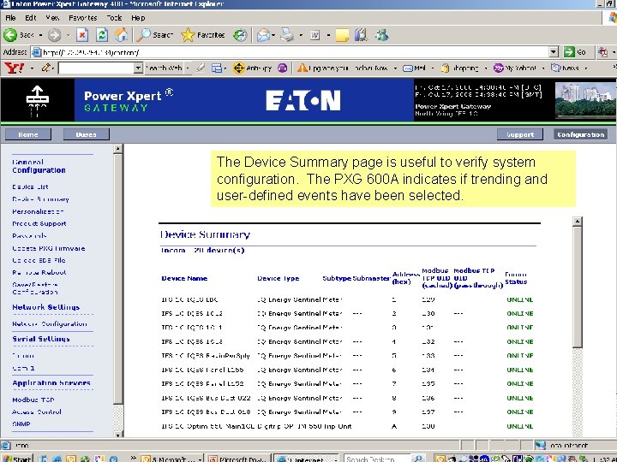The height and width of the screenshot is (462, 617).
Task: Expand the News dropdown arrow
Action: 586,68
